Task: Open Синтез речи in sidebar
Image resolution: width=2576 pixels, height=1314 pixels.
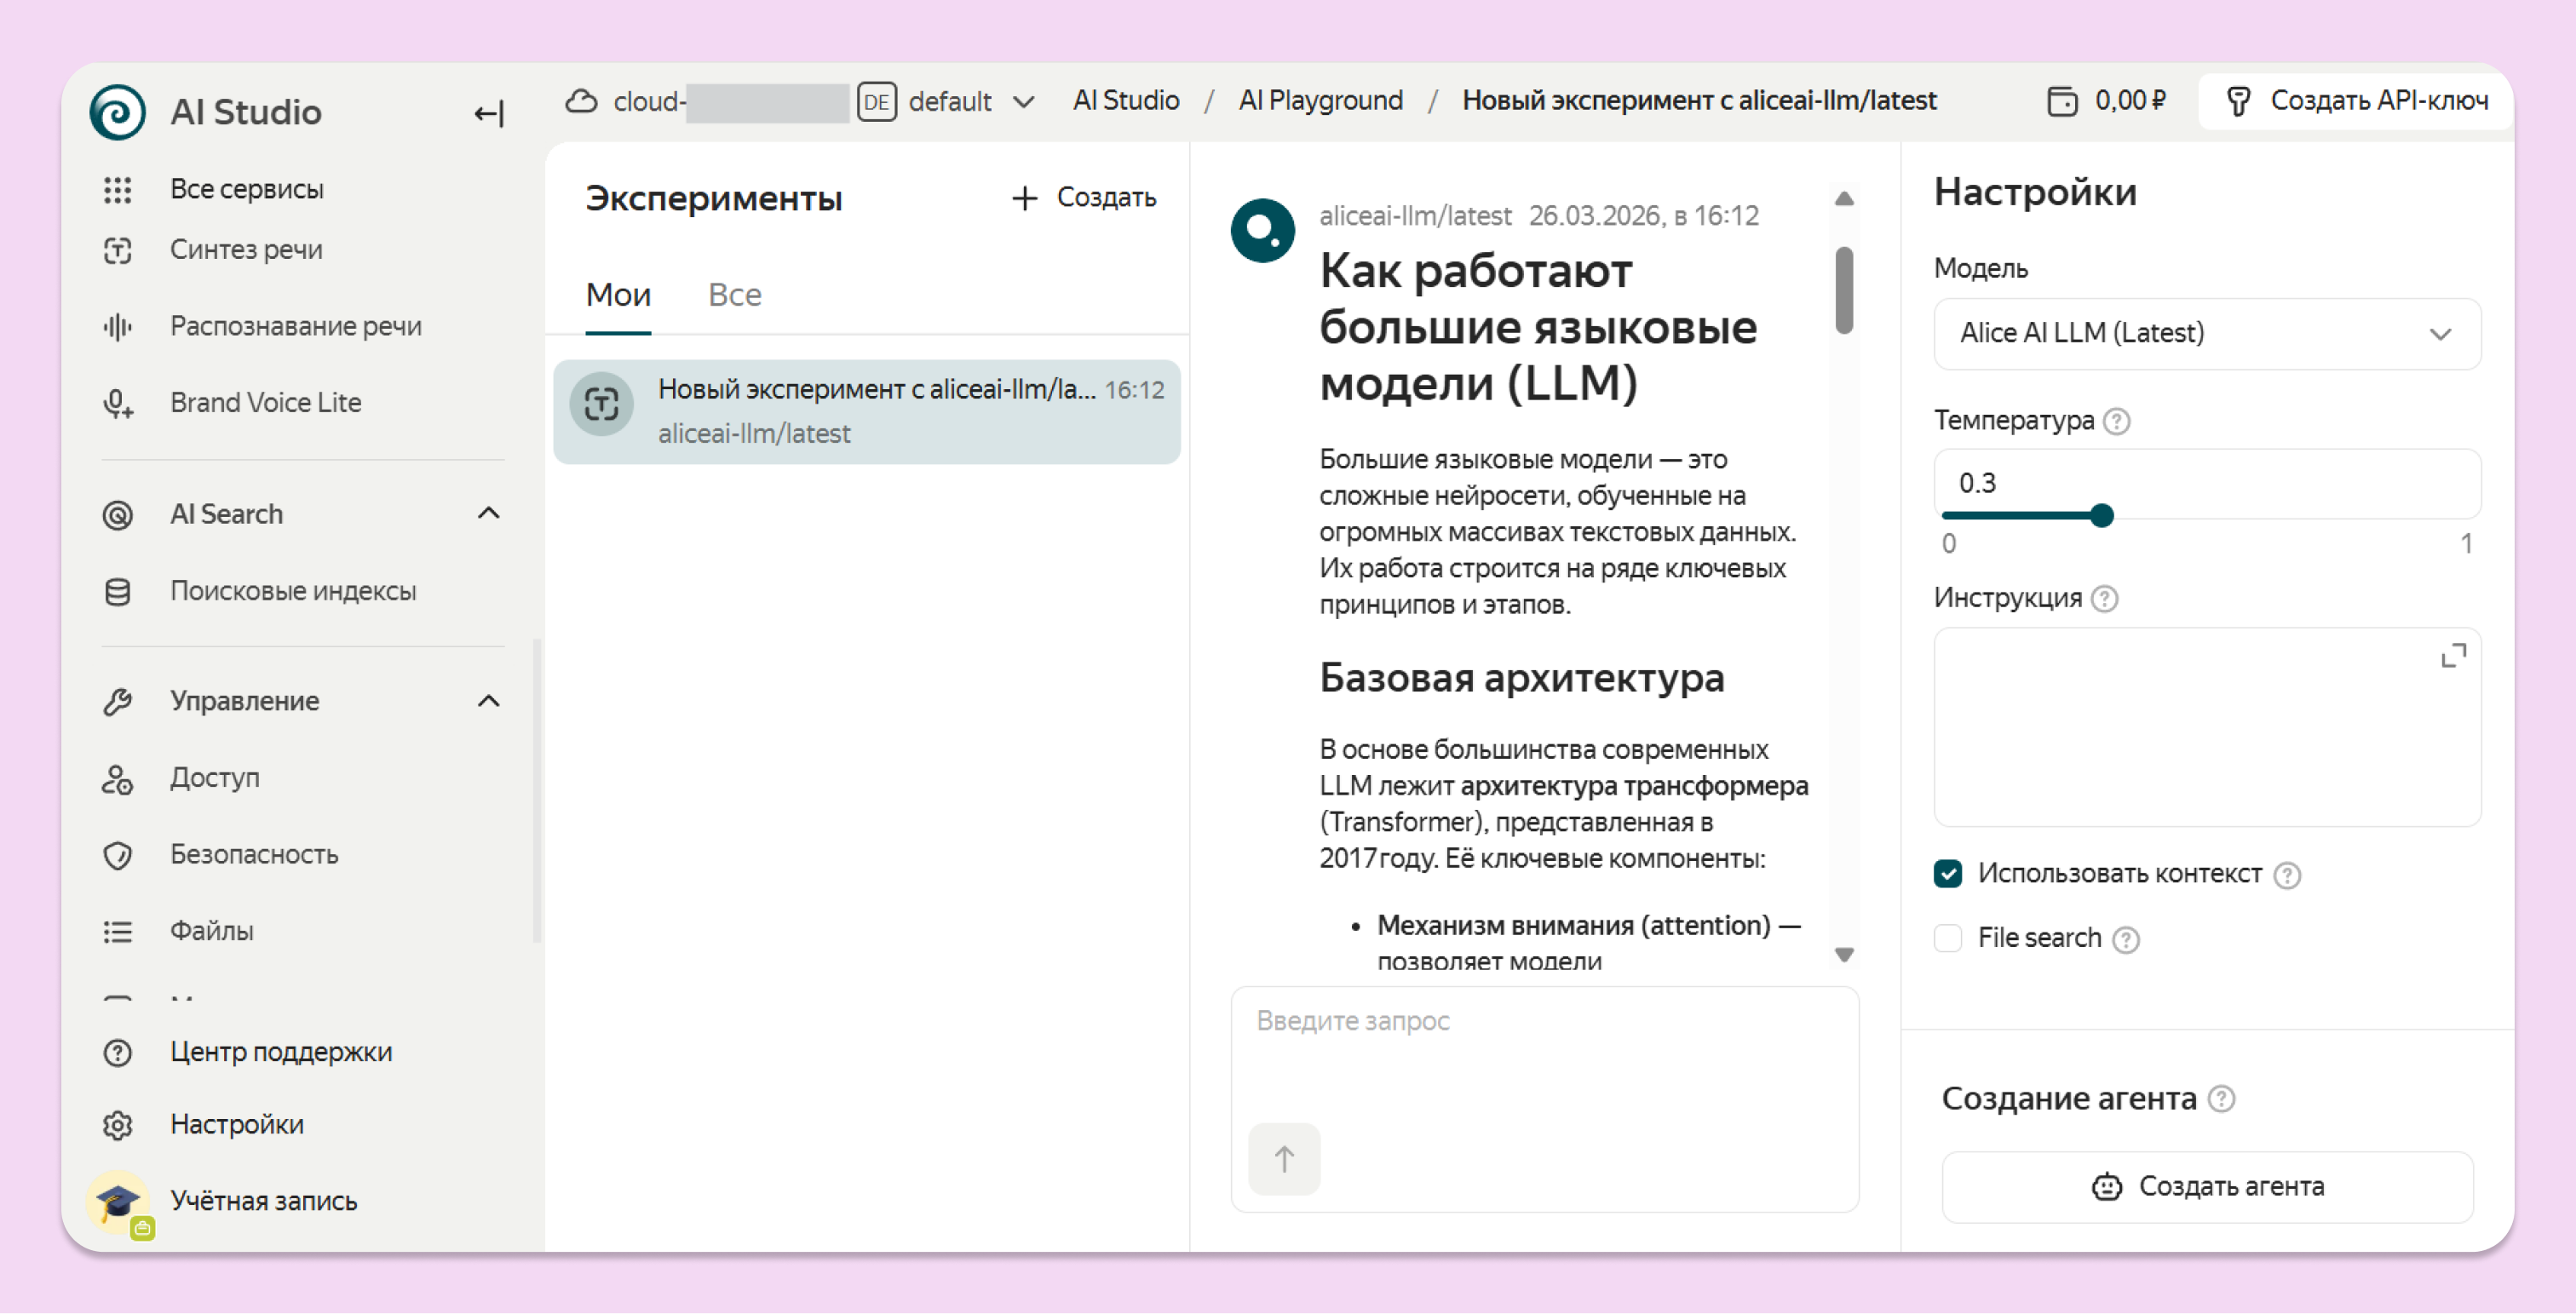Action: coord(246,250)
